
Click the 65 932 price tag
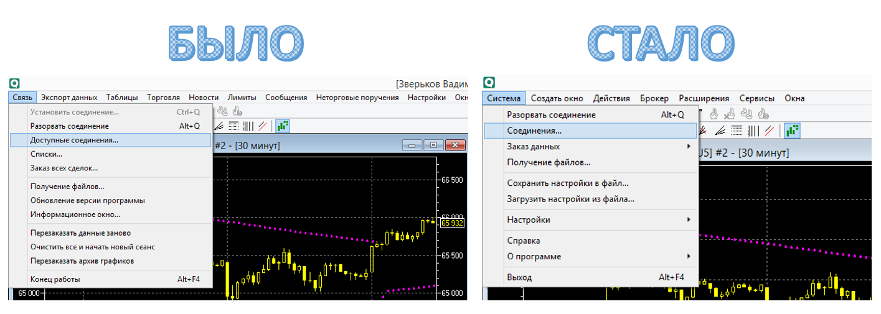[453, 223]
